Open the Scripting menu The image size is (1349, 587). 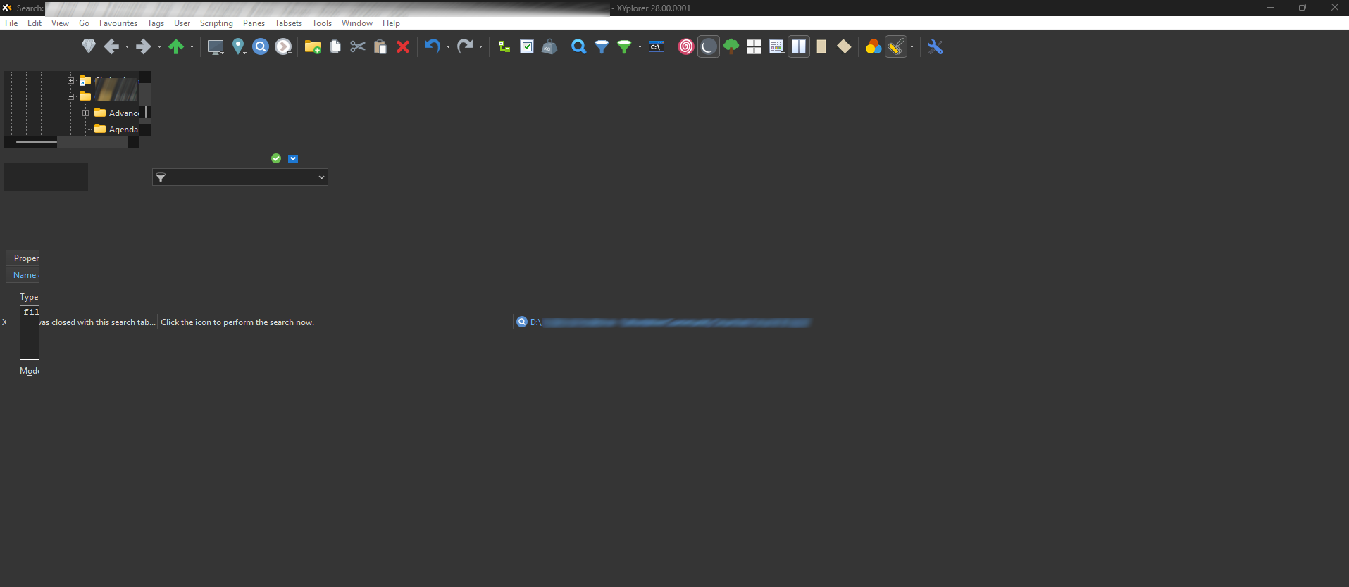click(x=216, y=23)
